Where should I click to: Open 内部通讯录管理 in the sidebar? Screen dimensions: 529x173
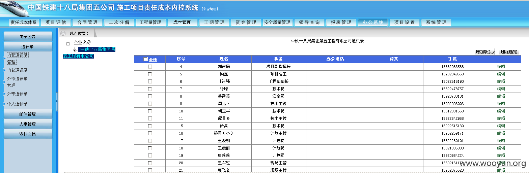click(18, 58)
